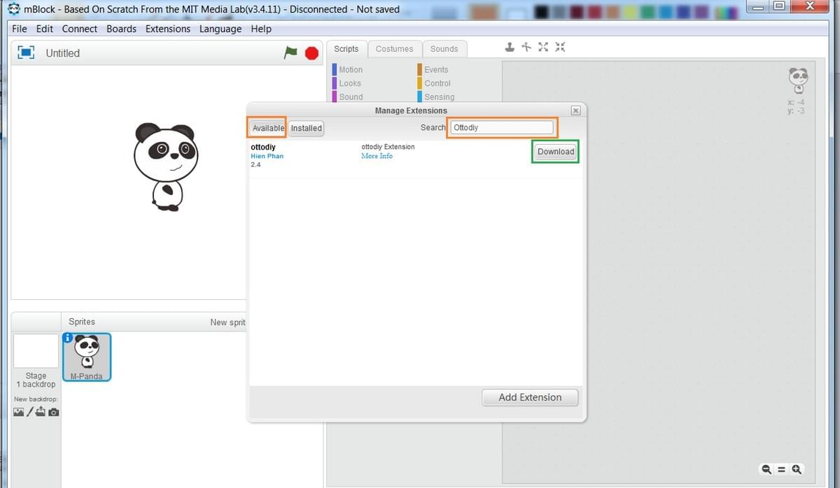840x488 pixels.
Task: Select the Delete scissors tool
Action: click(x=526, y=48)
